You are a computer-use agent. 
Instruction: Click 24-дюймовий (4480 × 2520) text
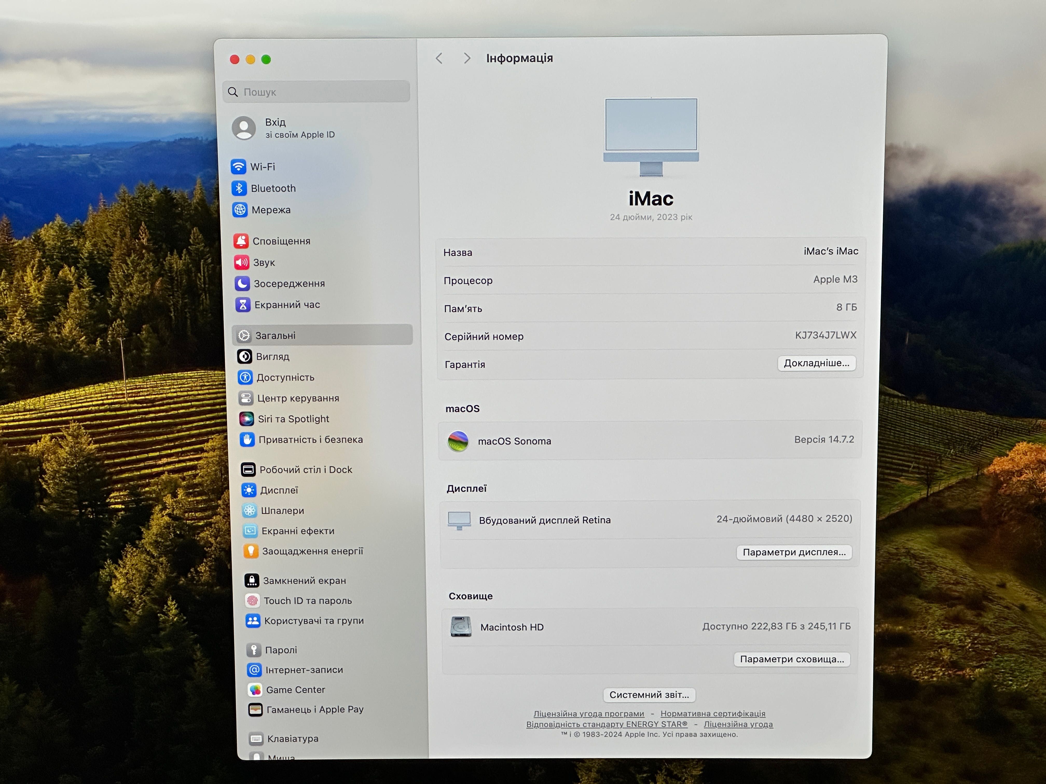coord(784,519)
